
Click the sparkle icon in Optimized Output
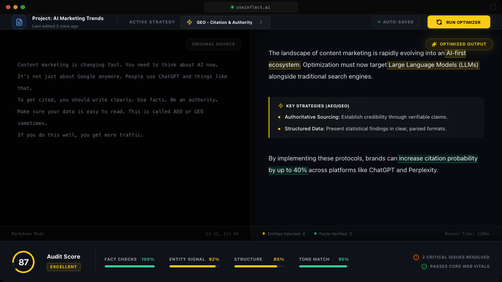434,44
